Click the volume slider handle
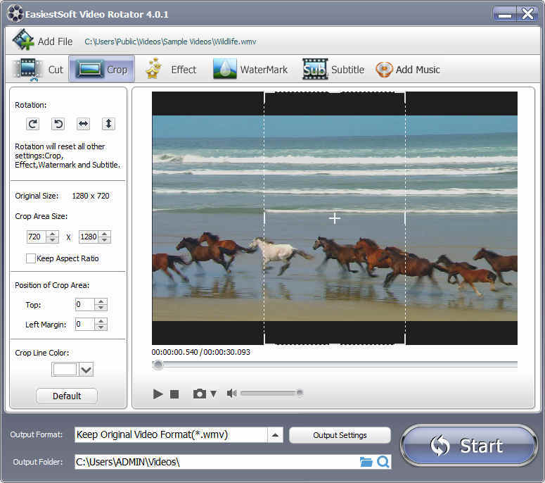The image size is (545, 483). coord(300,393)
